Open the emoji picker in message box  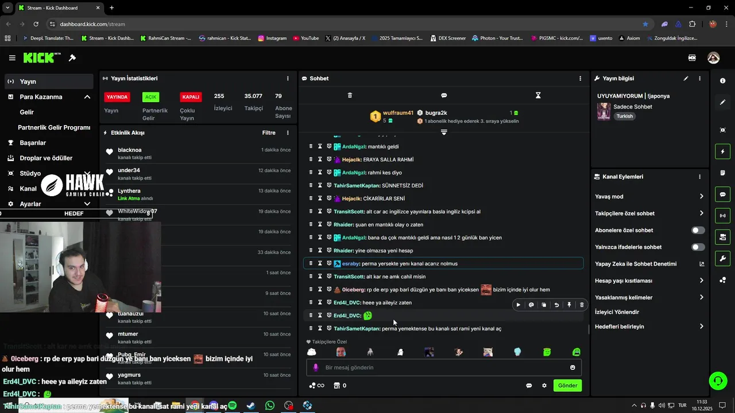pos(572,368)
